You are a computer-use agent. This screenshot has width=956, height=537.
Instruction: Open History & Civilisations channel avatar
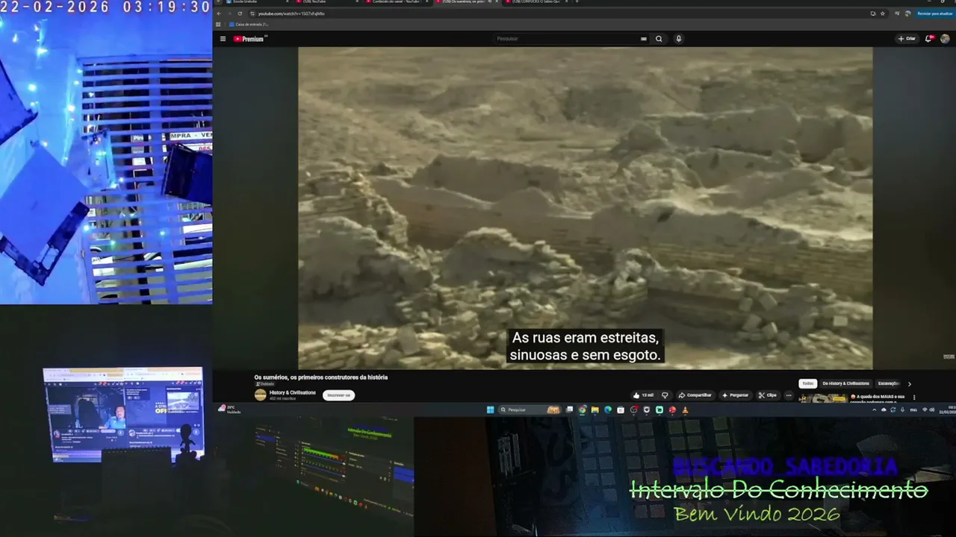click(x=260, y=395)
